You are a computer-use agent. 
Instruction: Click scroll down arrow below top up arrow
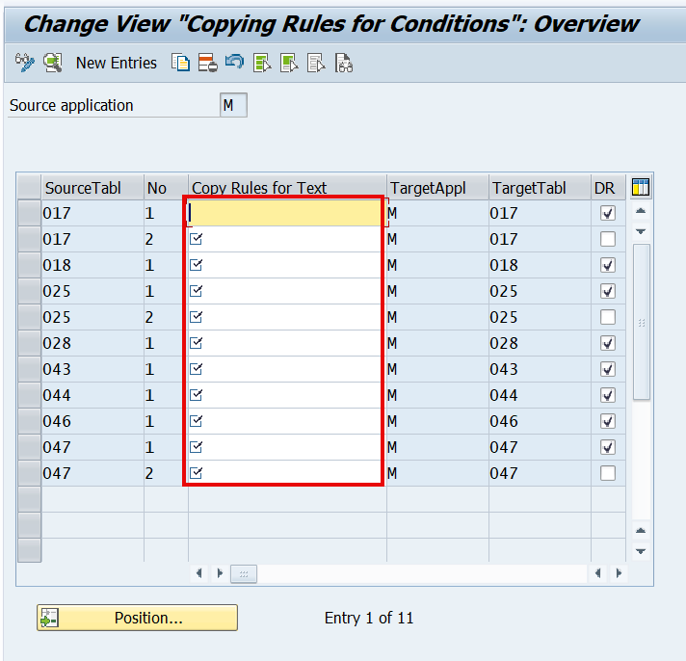click(641, 231)
